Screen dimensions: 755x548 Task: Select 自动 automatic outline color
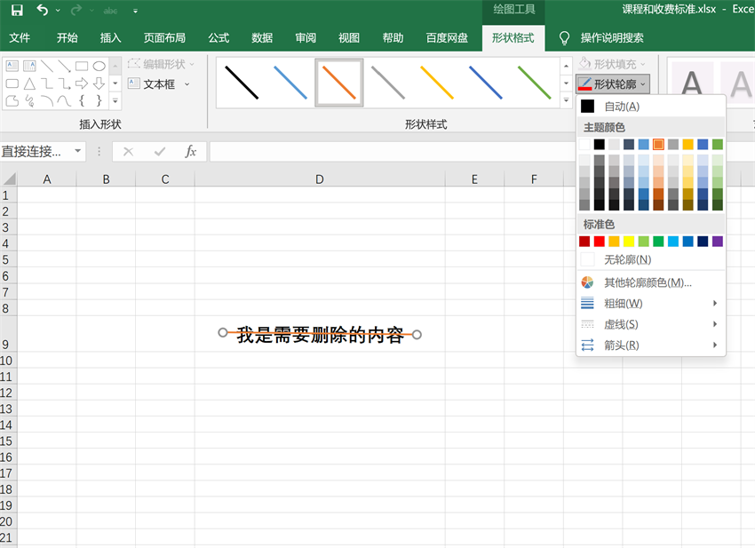(x=621, y=107)
